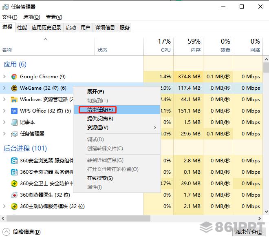The height and width of the screenshot is (237, 269).
Task: Click the WeGame process icon
Action: pyautogui.click(x=14, y=88)
